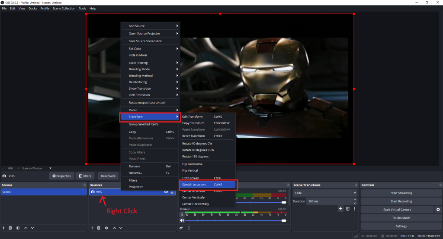The image size is (443, 239).
Task: Move scene down with the Scenes panel down arrow
Action: pos(32,228)
